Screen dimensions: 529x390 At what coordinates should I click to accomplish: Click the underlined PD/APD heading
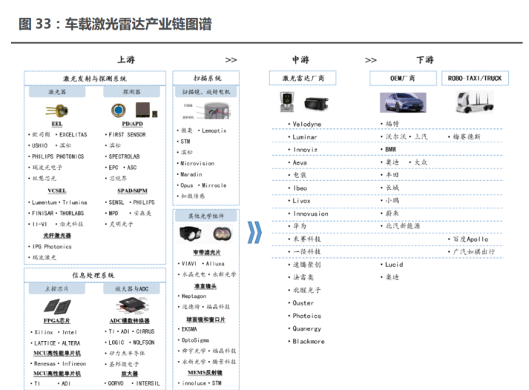pyautogui.click(x=132, y=124)
